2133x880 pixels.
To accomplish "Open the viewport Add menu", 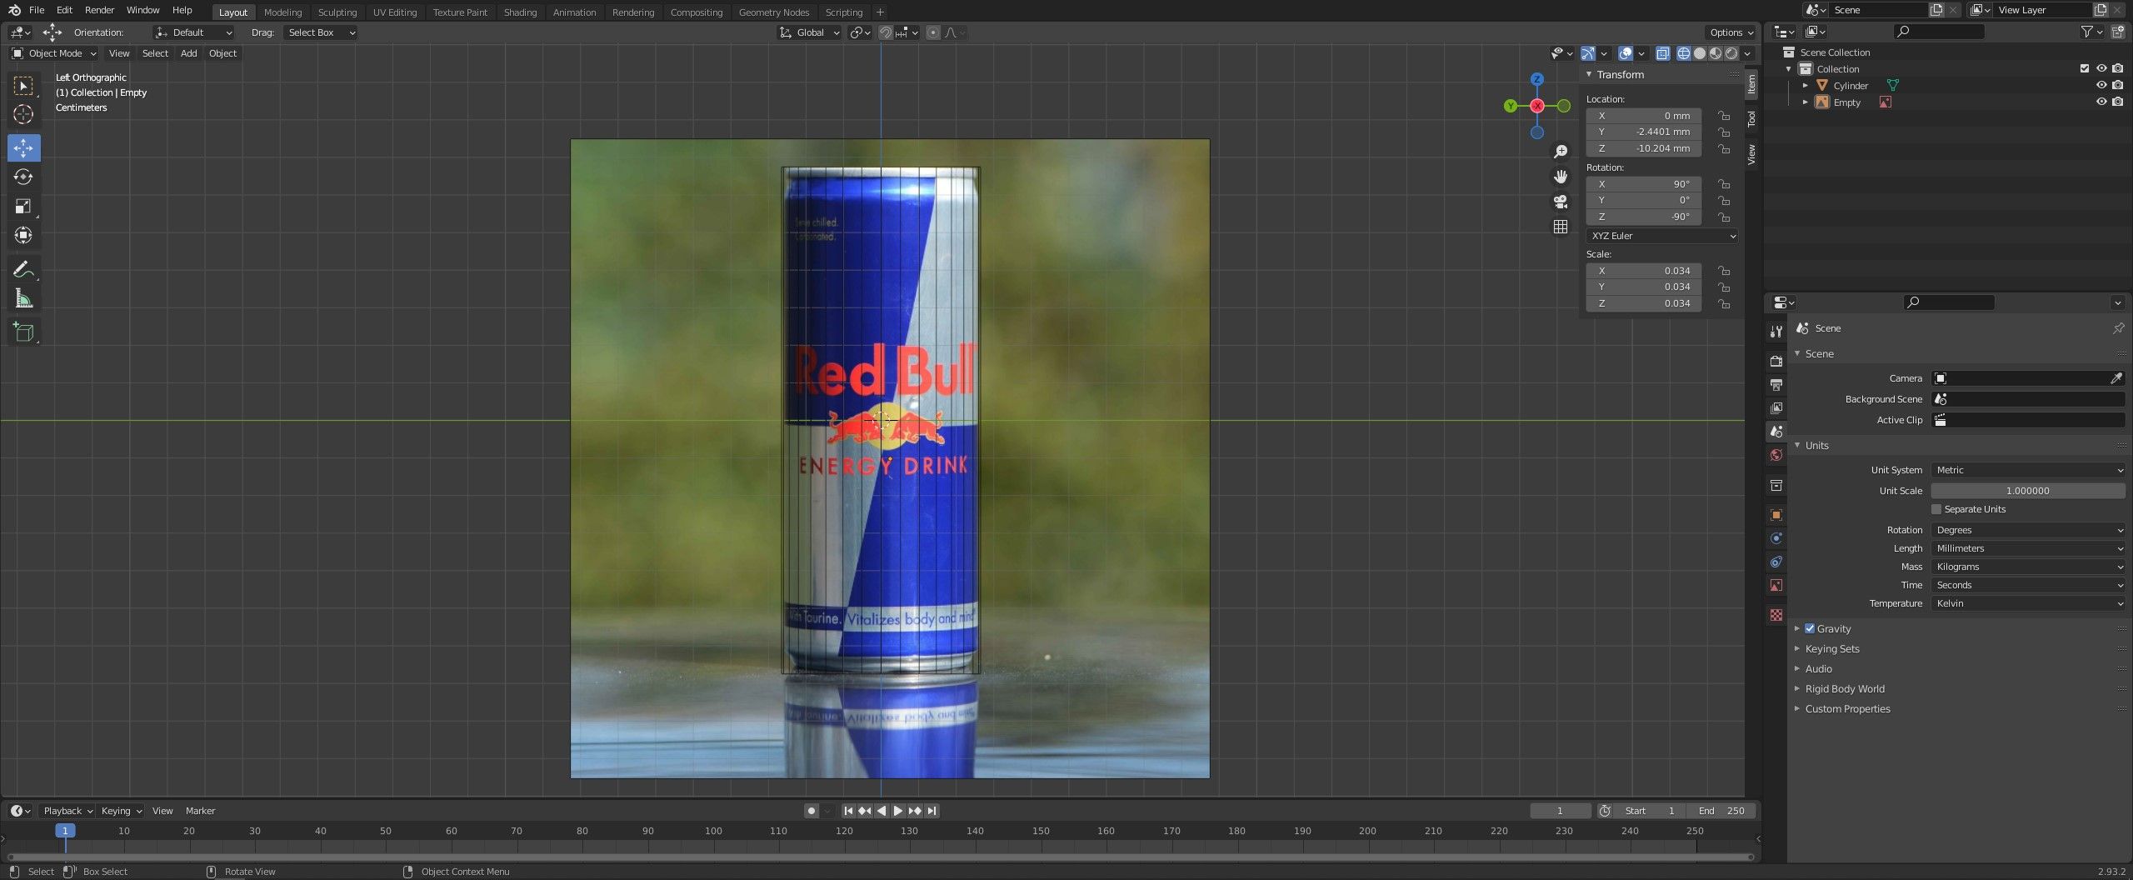I will point(189,53).
